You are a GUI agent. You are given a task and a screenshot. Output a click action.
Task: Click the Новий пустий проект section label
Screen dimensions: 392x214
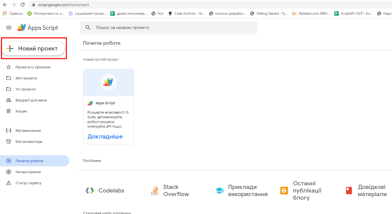[x=101, y=60]
